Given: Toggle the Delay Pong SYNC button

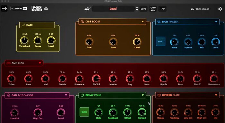Looking at the screenshot, I should 84,112.
